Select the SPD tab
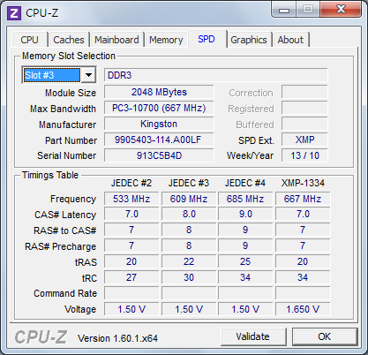Screen dimensions: 368x355 [x=207, y=39]
